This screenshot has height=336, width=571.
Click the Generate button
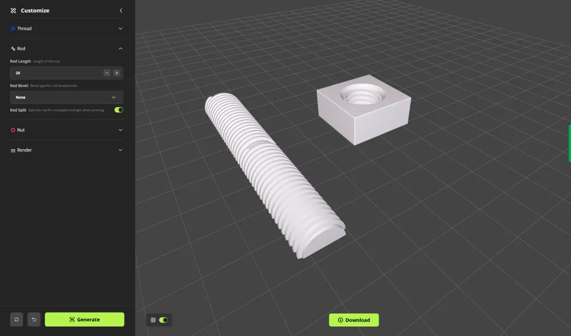pos(85,319)
